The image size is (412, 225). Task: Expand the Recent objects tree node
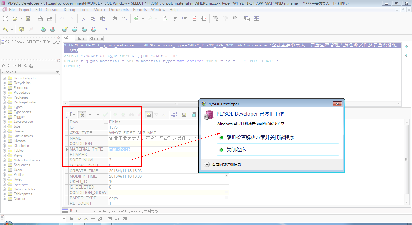point(5,78)
